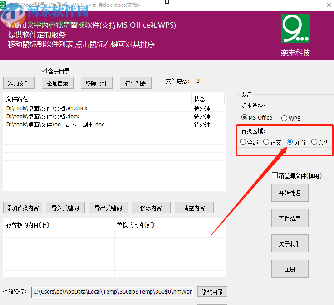The image size is (334, 305).
Task: Open 查看结果 to view results
Action: (290, 218)
